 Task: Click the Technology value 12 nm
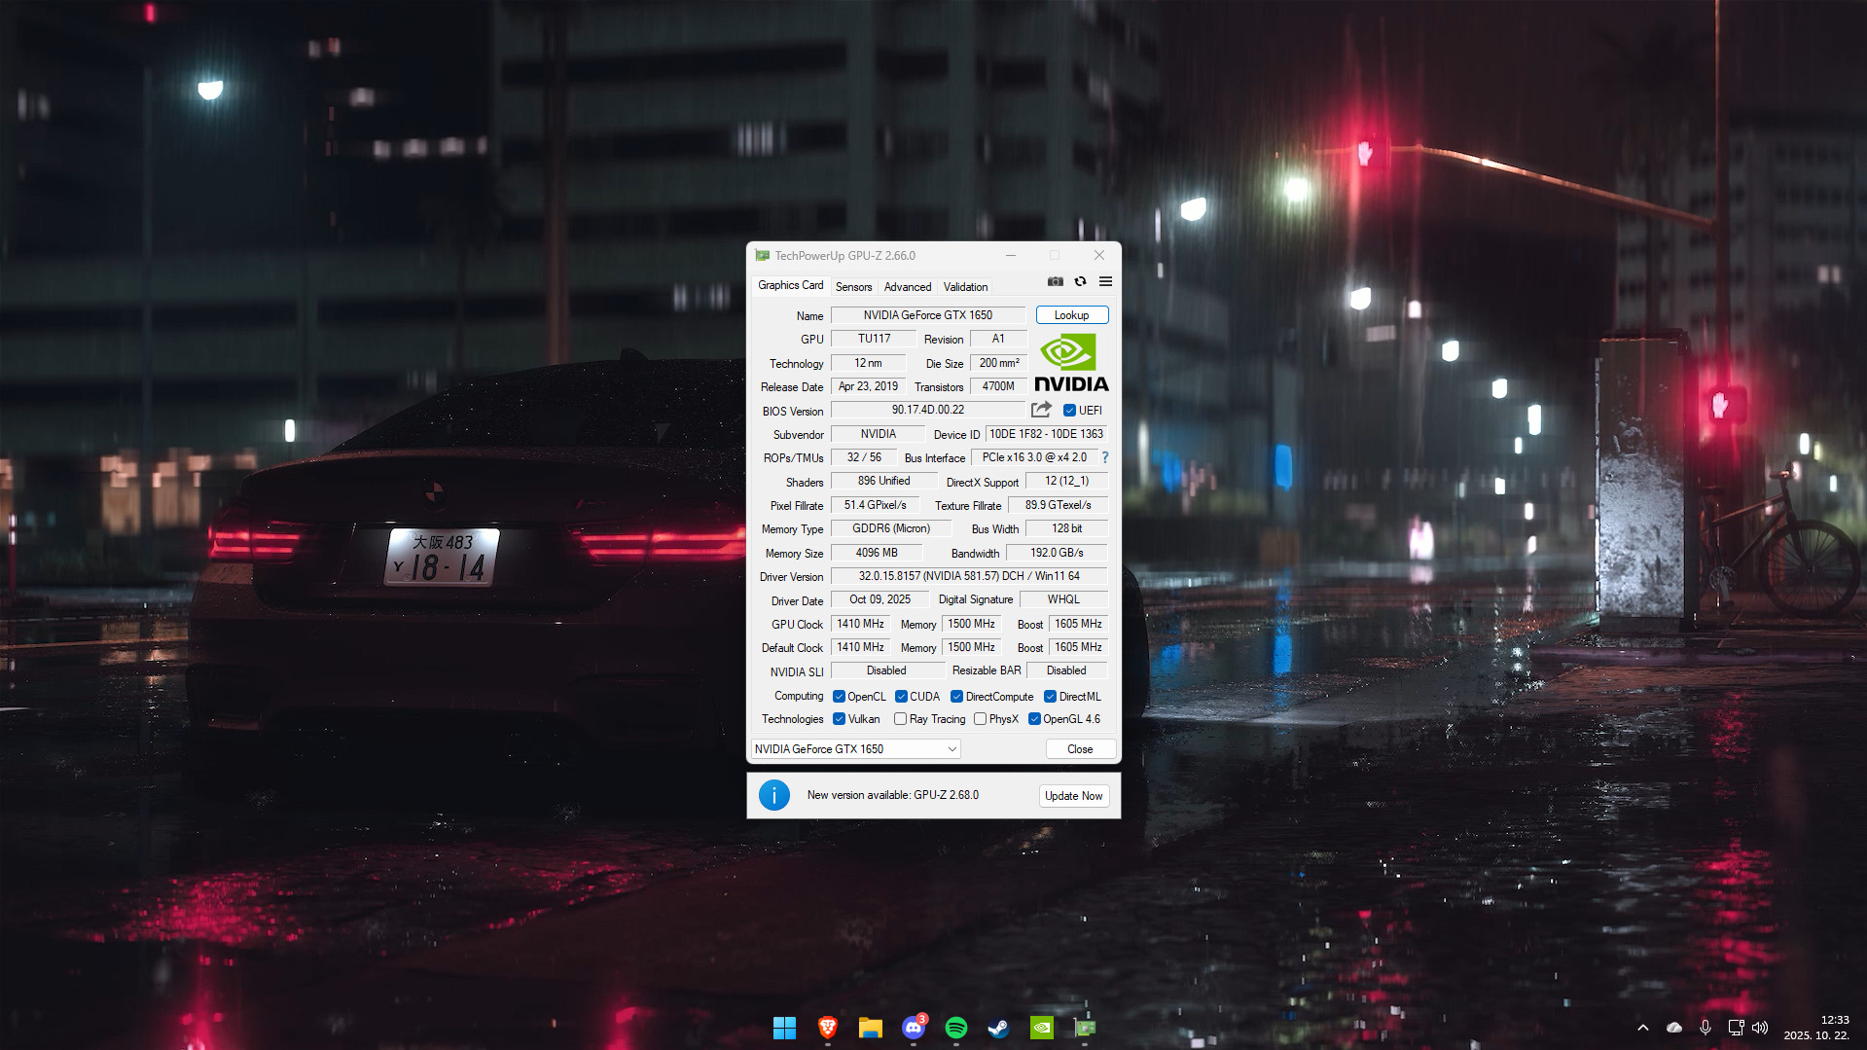click(x=868, y=363)
